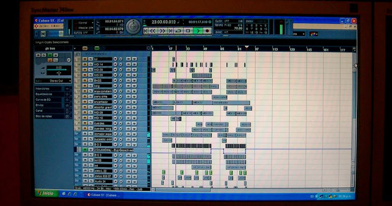Click bar 97 on the timeline ruler
The height and width of the screenshot is (206, 392).
coord(257,49)
